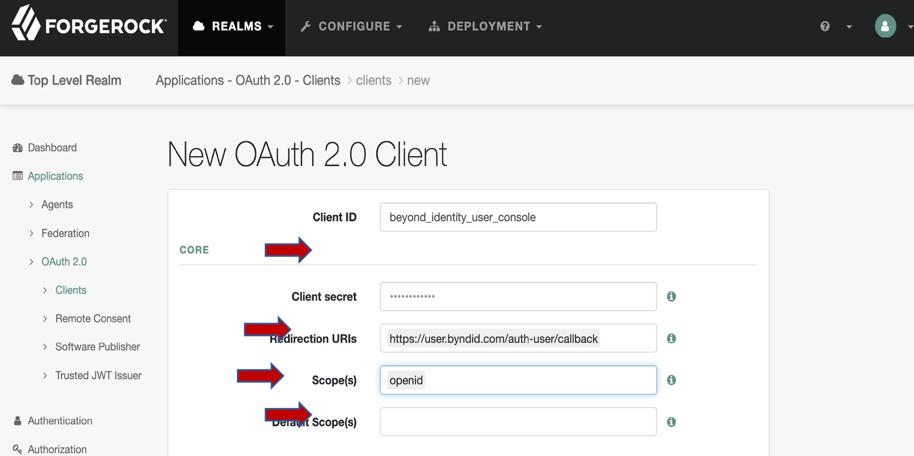Image resolution: width=914 pixels, height=456 pixels.
Task: Open the Configure dropdown menu
Action: tap(352, 26)
